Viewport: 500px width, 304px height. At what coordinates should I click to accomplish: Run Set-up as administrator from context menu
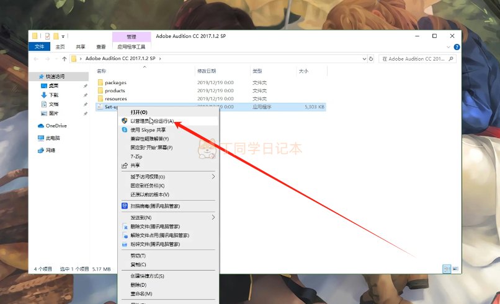tap(152, 121)
